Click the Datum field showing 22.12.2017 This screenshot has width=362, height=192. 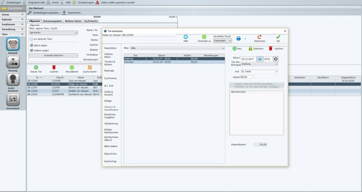(248, 59)
